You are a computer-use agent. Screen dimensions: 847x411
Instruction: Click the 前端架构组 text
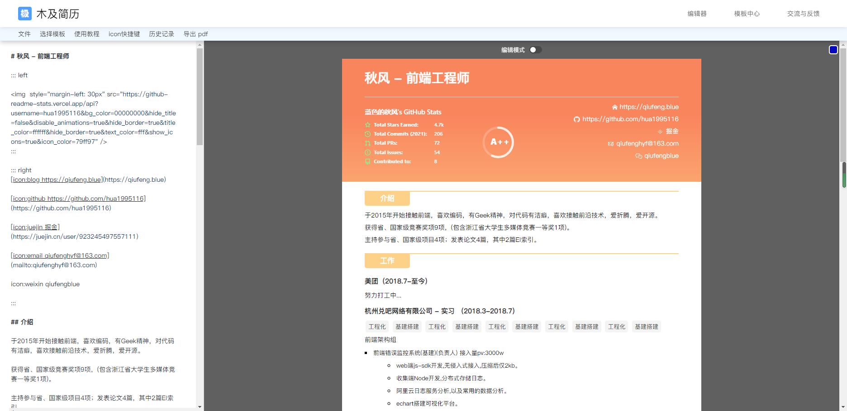click(x=381, y=340)
